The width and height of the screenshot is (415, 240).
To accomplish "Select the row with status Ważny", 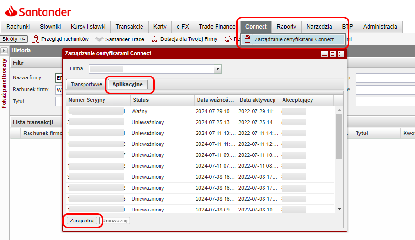I will pyautogui.click(x=200, y=111).
